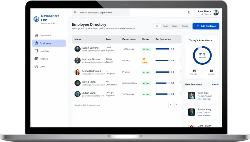Click Marcus Thorne avatar photo
250x142 pixels.
tap(77, 60)
